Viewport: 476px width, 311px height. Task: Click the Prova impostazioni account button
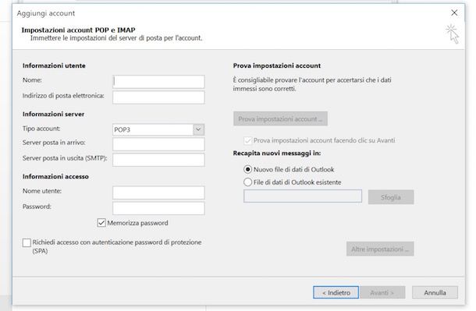280,118
